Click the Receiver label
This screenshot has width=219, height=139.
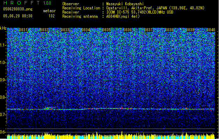point(71,12)
